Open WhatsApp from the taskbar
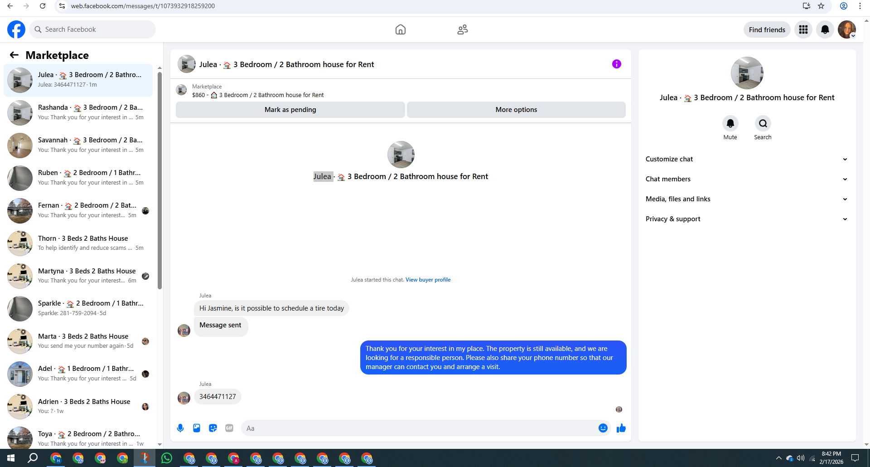This screenshot has width=870, height=467. [167, 458]
